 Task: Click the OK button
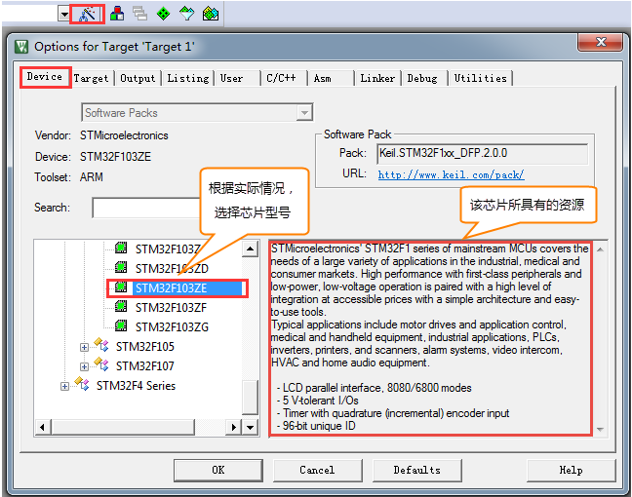[x=218, y=470]
